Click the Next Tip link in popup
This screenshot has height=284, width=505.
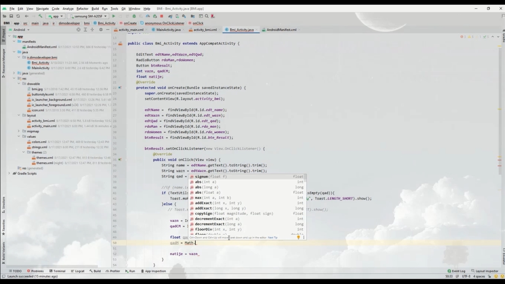click(273, 237)
